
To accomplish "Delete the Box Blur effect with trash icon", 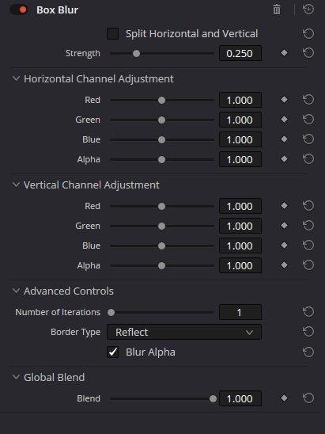I will coord(277,10).
